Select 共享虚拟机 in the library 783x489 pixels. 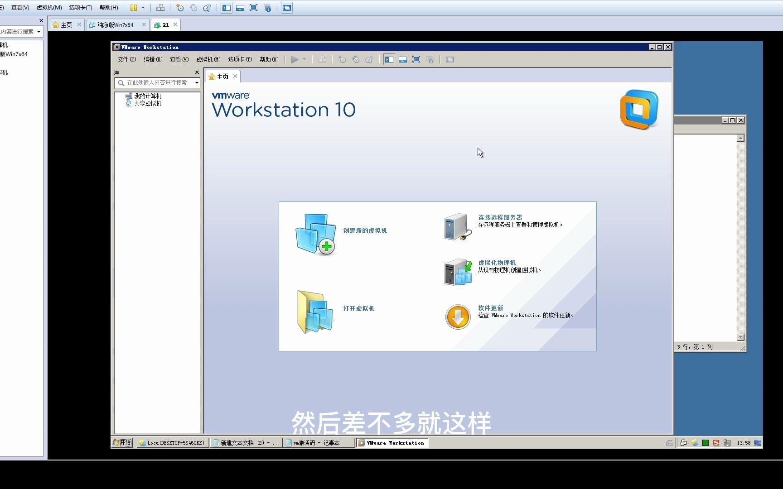(x=147, y=103)
